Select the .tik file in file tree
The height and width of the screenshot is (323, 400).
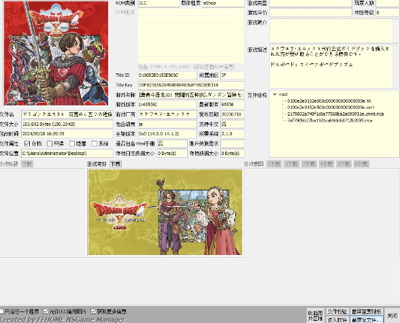tap(329, 101)
